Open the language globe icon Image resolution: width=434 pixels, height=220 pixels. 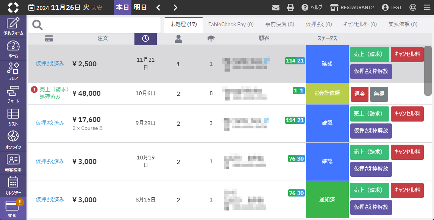coord(413,8)
